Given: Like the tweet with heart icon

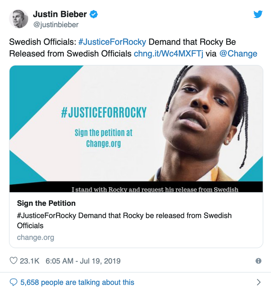Looking at the screenshot, I should tap(13, 261).
